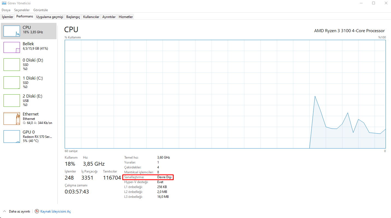
Task: Select the Bellek mini graph thumbnail
Action: click(x=12, y=47)
